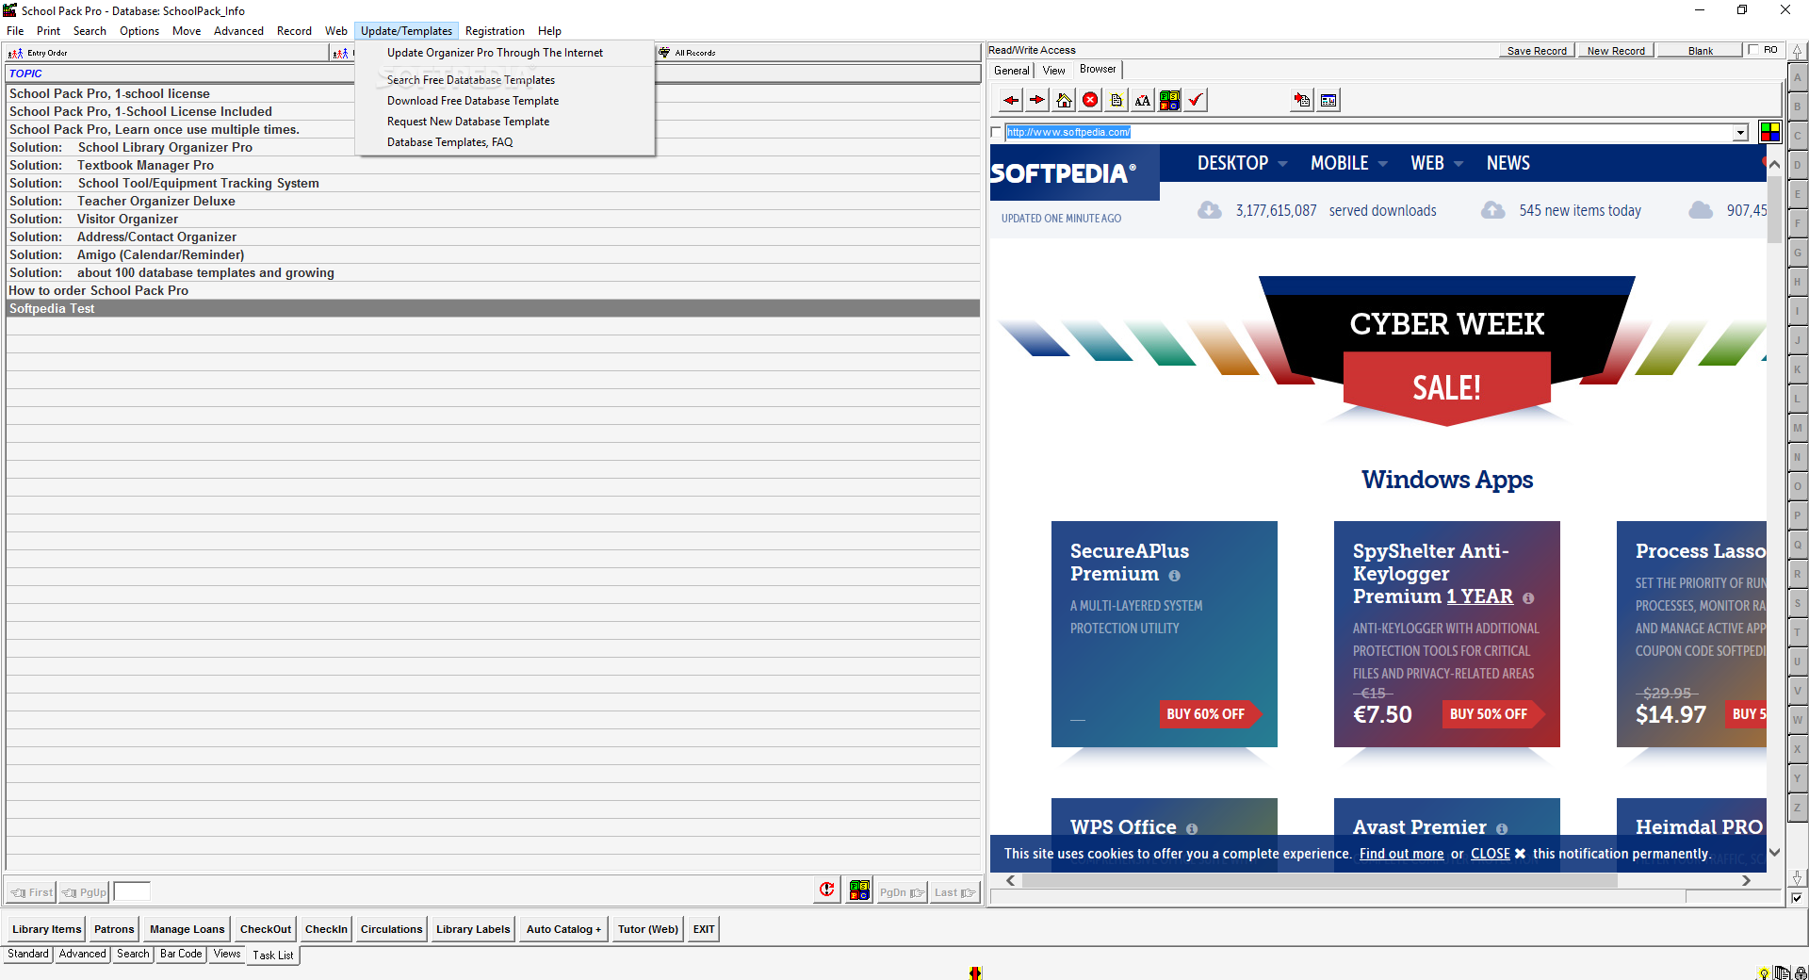Viewport: 1809px width, 980px height.
Task: Select Download Free Database Template
Action: pyautogui.click(x=473, y=101)
